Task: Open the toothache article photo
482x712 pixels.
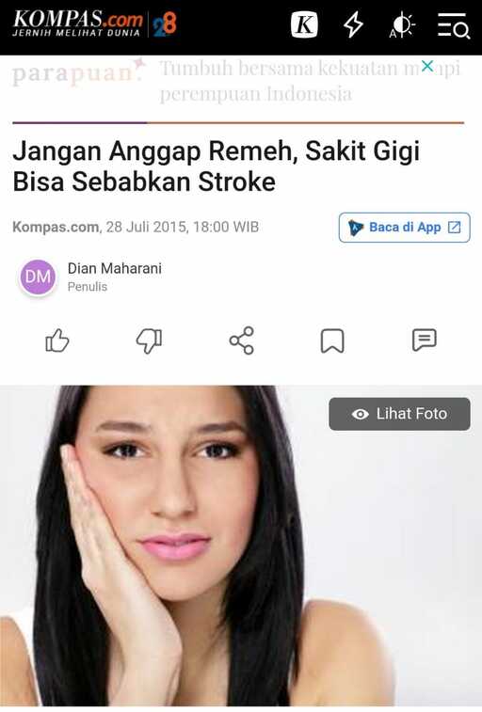Action: [x=241, y=546]
